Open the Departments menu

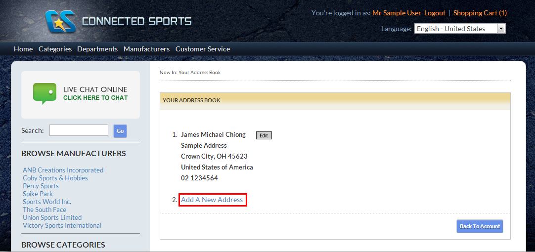pos(97,49)
